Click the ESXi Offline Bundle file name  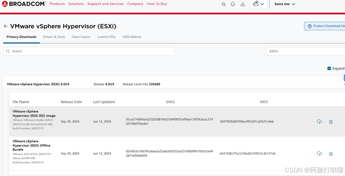[31, 145]
